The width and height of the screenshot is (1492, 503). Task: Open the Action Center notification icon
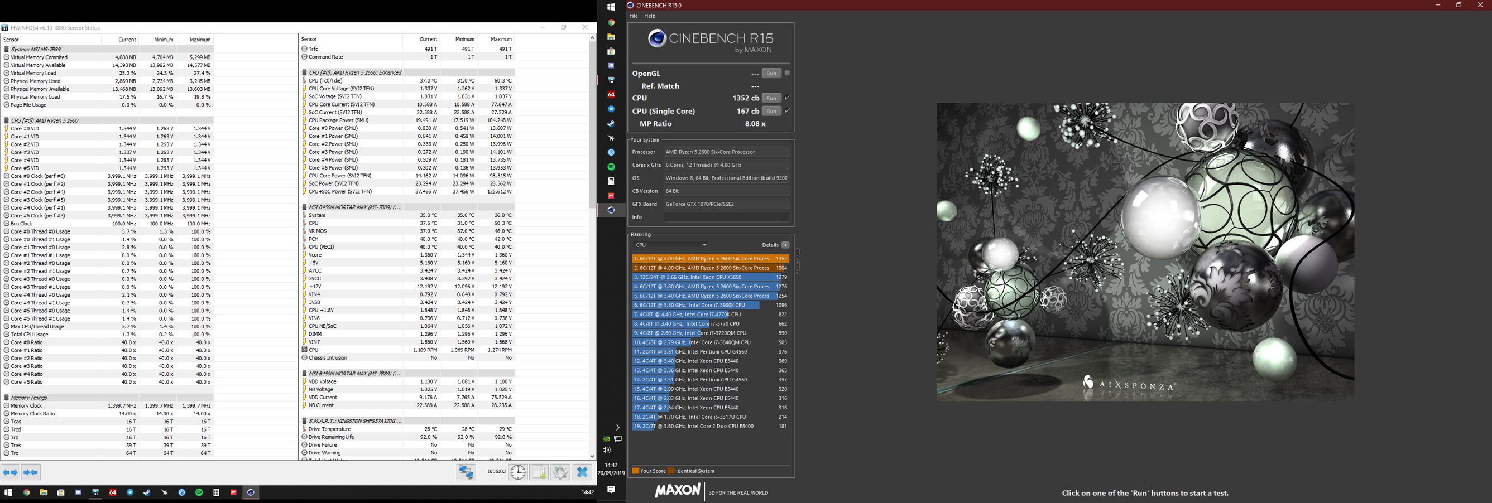click(x=611, y=490)
